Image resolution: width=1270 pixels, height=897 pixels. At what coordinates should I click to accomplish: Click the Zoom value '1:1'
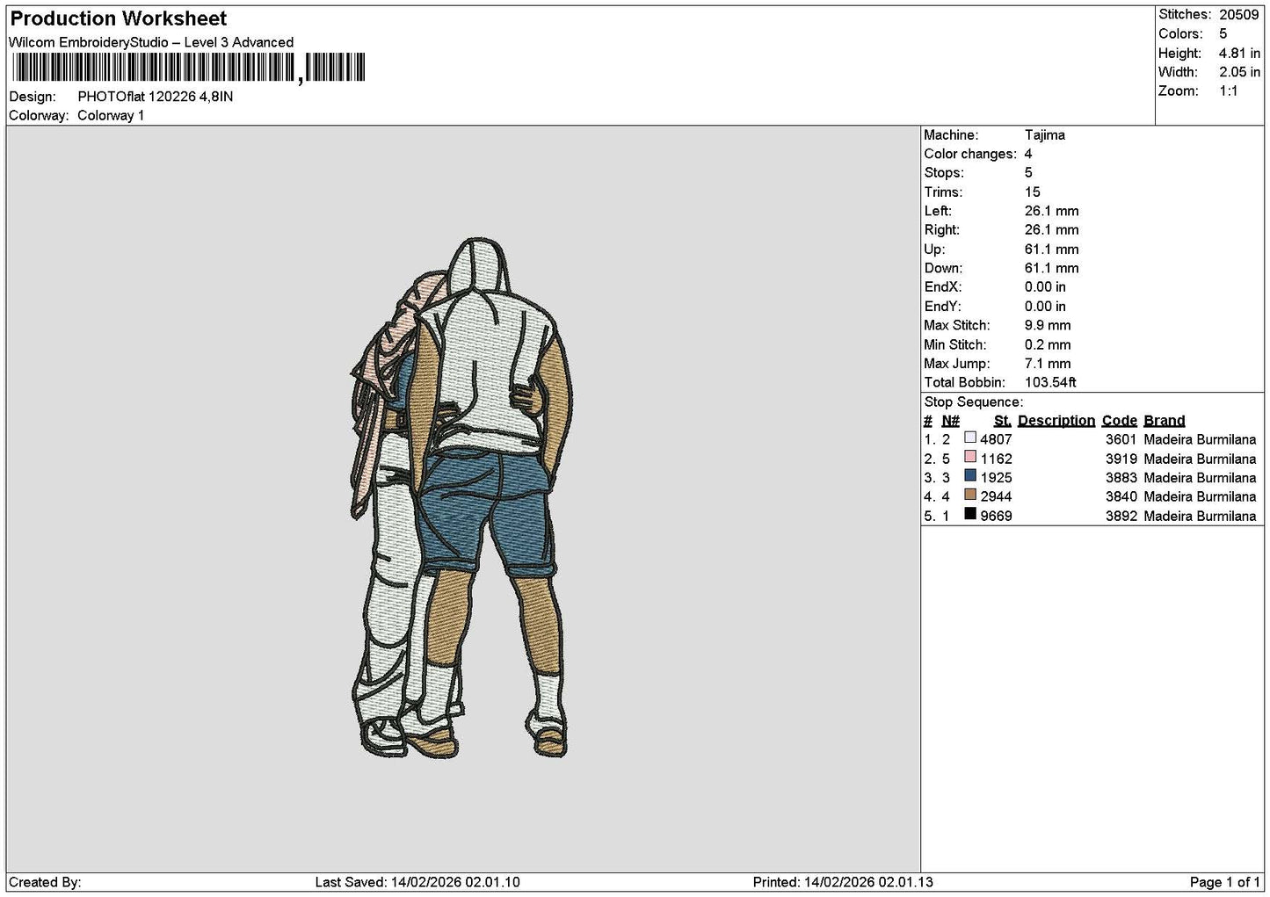[x=1229, y=91]
